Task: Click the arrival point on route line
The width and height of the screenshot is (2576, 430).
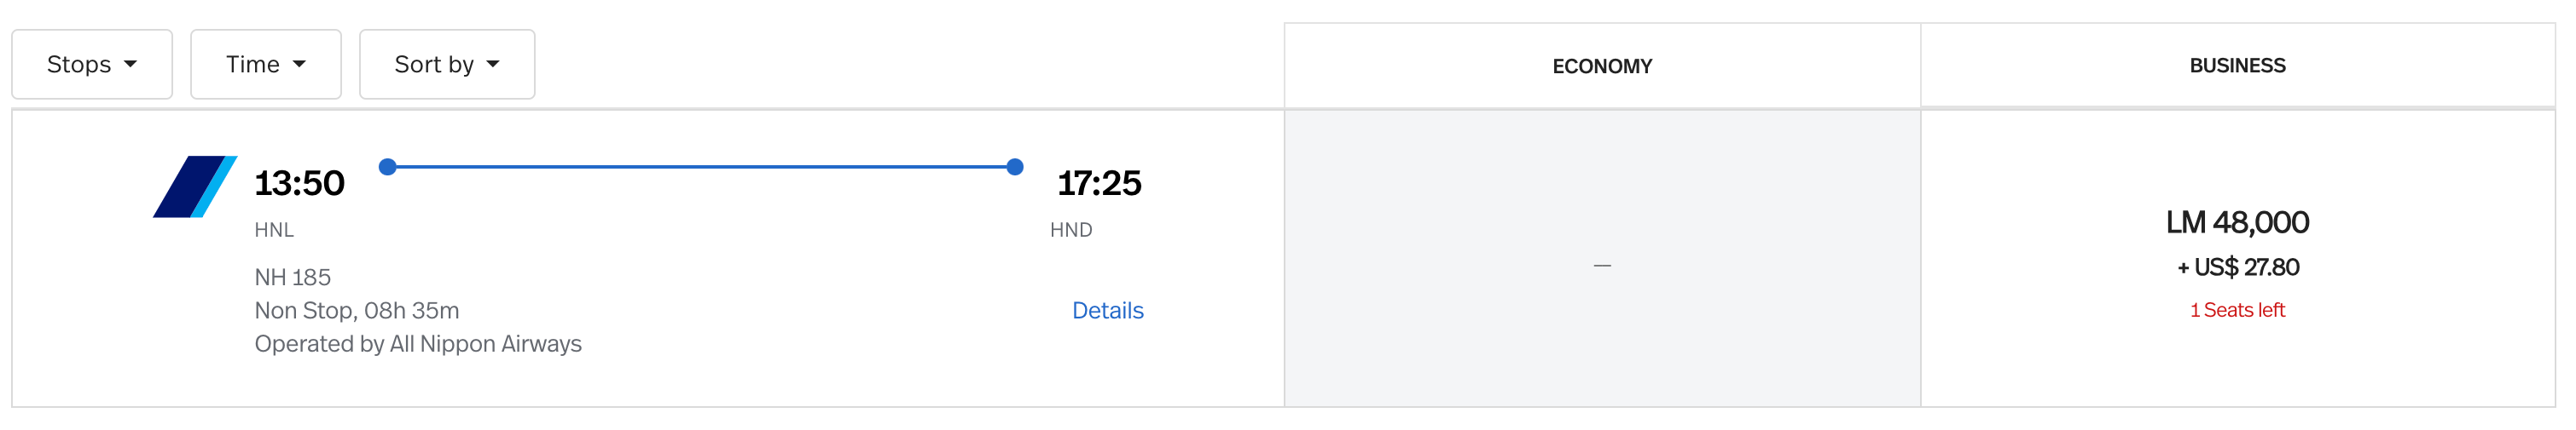Action: pos(1015,167)
